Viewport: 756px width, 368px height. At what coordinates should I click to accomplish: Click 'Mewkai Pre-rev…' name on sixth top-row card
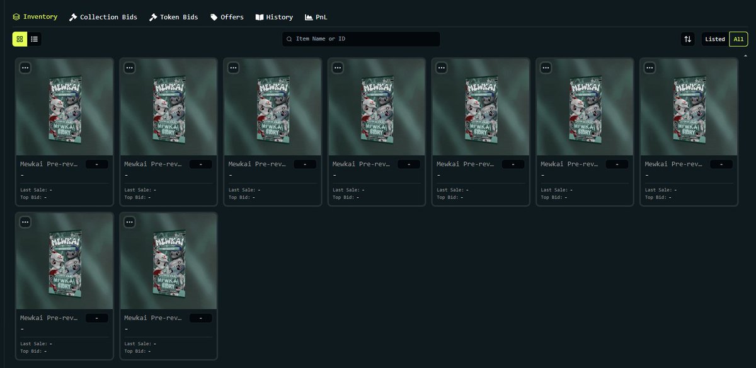coord(570,164)
